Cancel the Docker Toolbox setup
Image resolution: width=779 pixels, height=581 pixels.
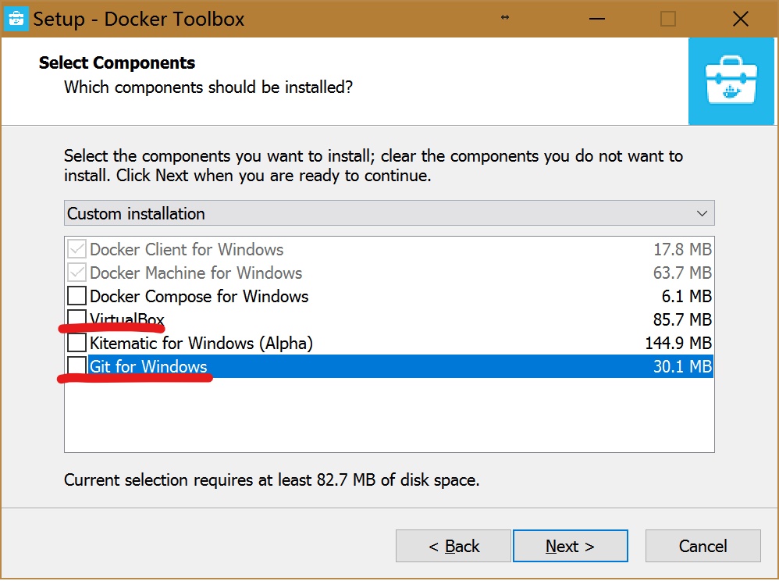click(703, 546)
